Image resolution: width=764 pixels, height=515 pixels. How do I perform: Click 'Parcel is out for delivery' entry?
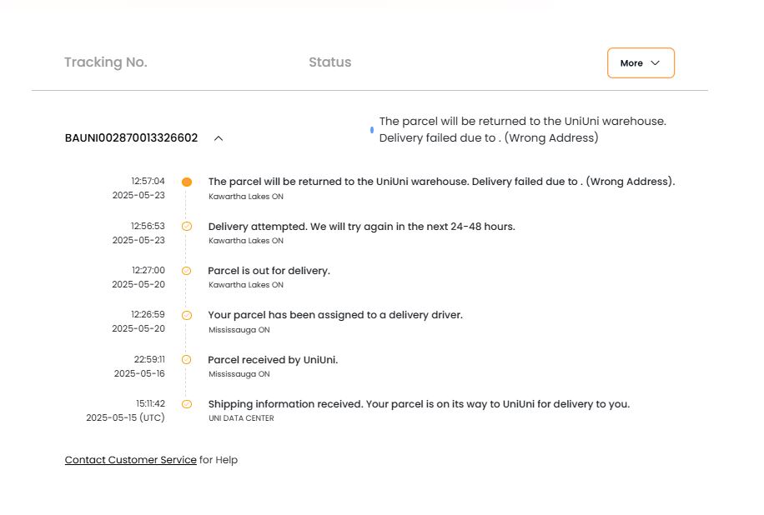pos(269,271)
